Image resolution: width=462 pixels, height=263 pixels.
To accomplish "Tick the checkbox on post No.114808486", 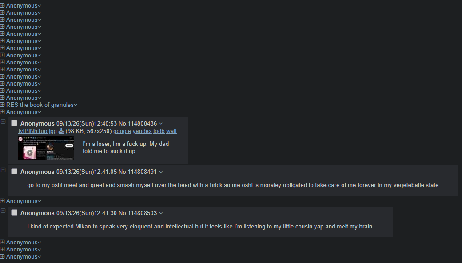I will 14,123.
